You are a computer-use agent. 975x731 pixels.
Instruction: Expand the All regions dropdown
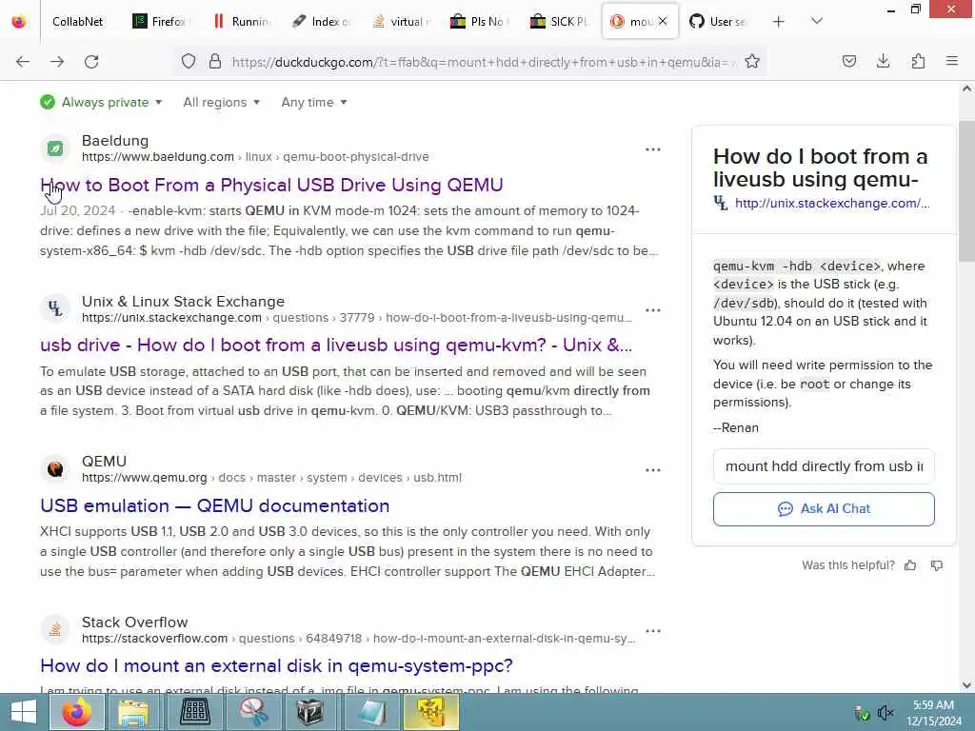coord(221,102)
